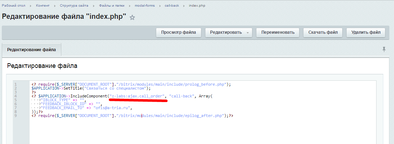
Task: Click the Удалить файл button
Action: tap(365, 33)
